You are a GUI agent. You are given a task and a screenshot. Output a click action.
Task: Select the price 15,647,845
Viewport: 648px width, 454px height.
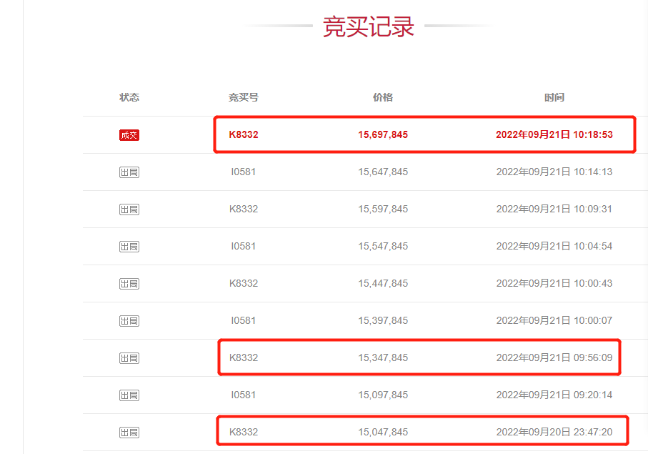coord(383,172)
